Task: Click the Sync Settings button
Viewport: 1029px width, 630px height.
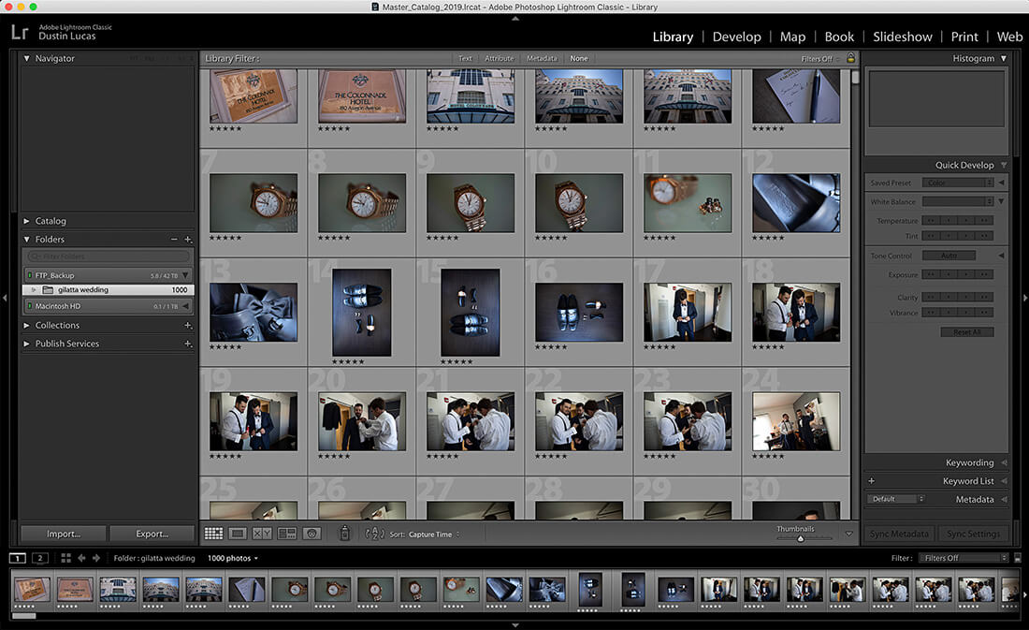Action: (973, 534)
